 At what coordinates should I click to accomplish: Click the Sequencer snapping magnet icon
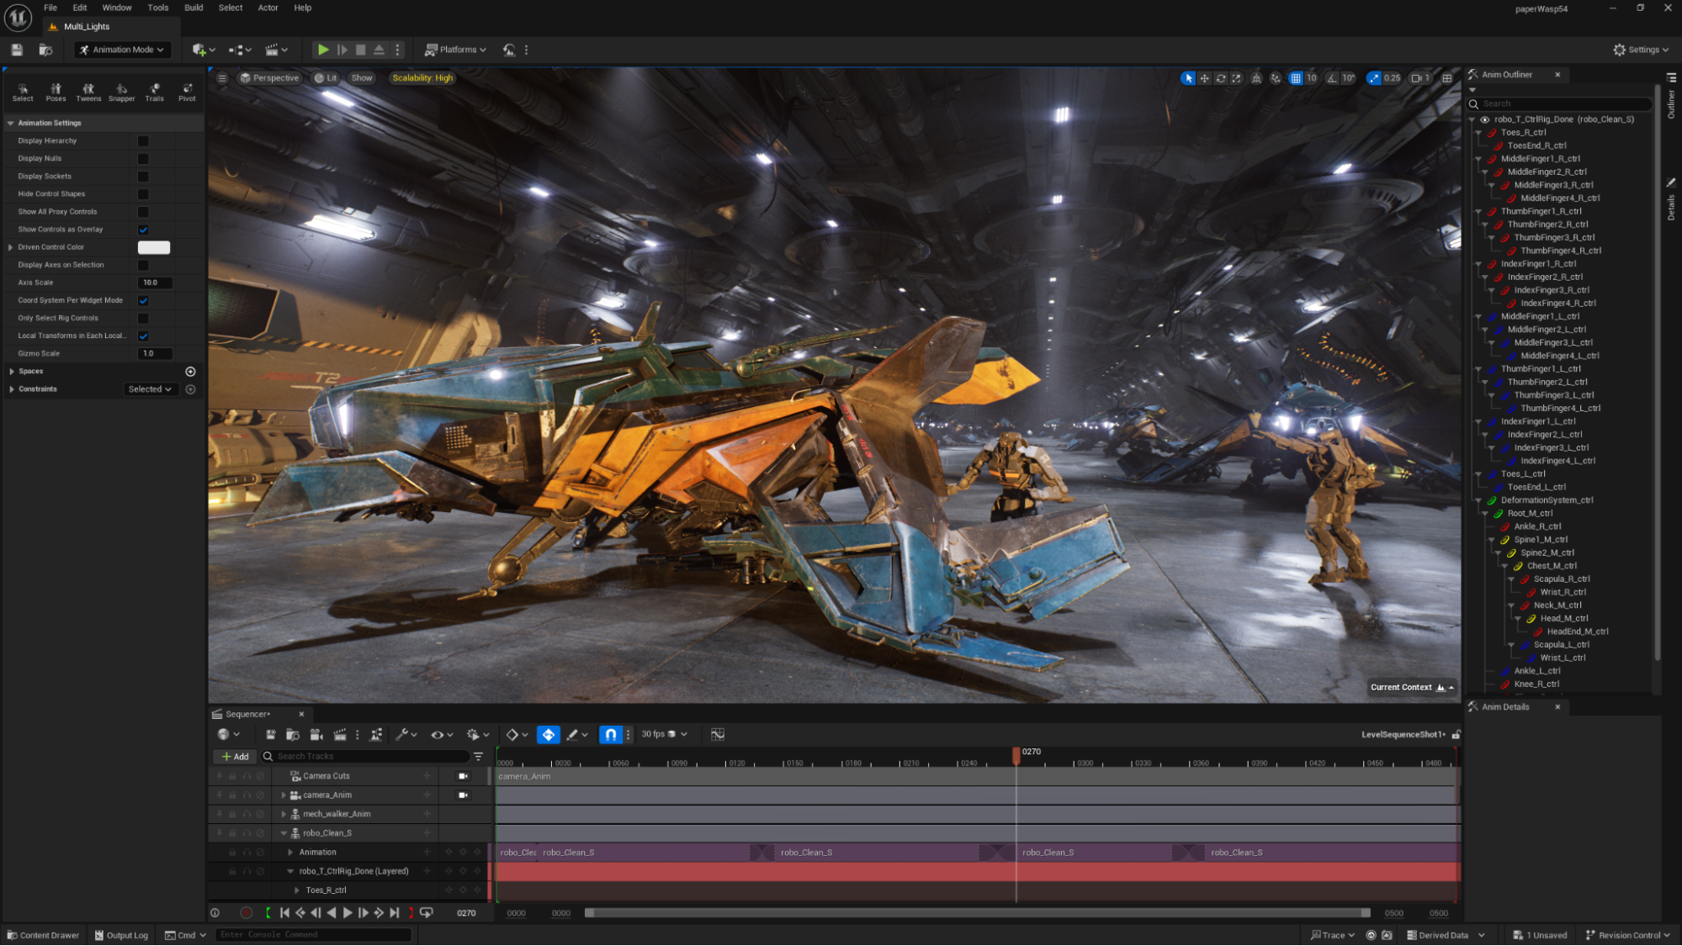pyautogui.click(x=611, y=734)
